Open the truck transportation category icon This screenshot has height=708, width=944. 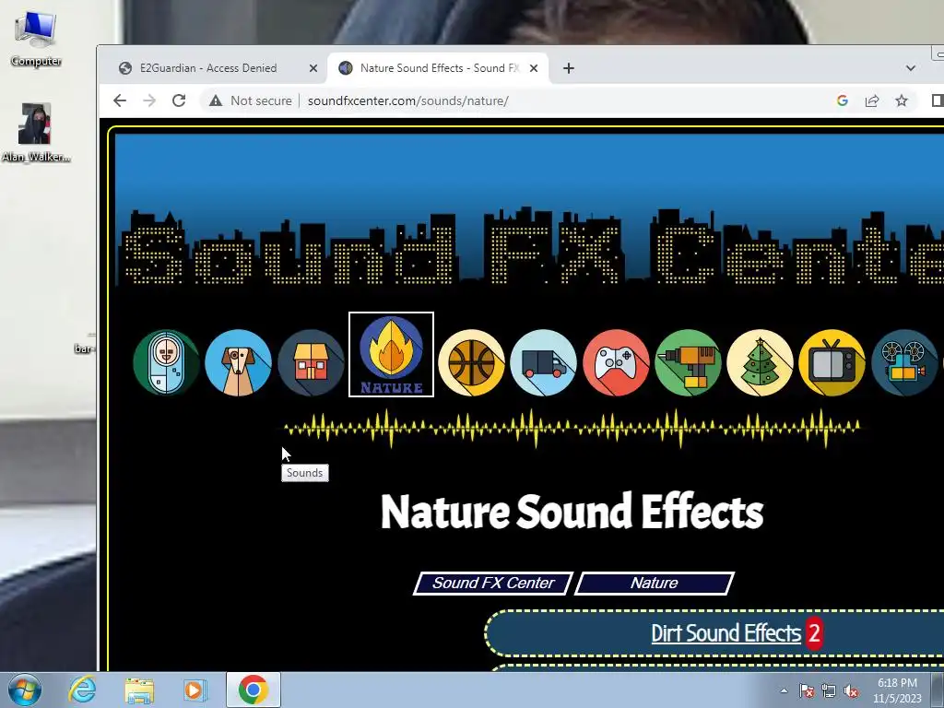[543, 362]
